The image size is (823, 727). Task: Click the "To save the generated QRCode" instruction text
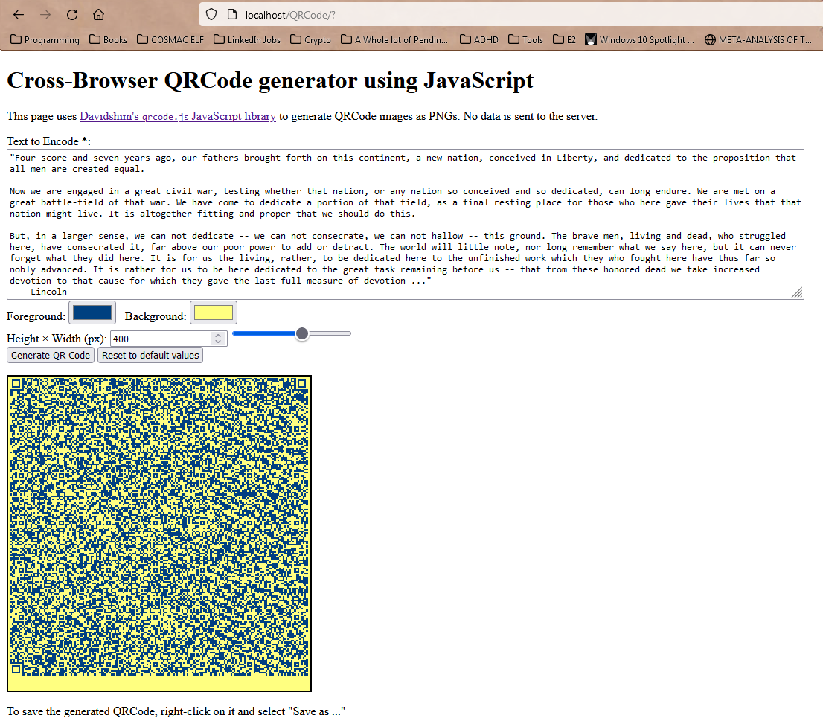[176, 711]
